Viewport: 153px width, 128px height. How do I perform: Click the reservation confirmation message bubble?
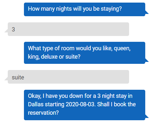[84, 105]
